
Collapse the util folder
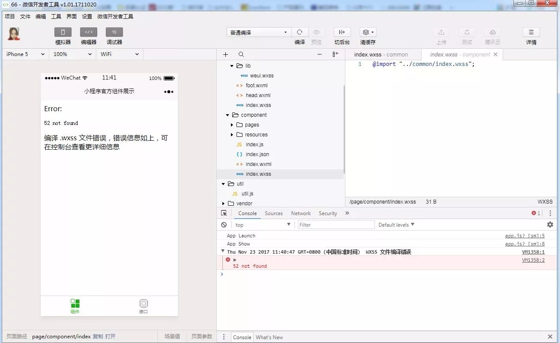pyautogui.click(x=223, y=184)
